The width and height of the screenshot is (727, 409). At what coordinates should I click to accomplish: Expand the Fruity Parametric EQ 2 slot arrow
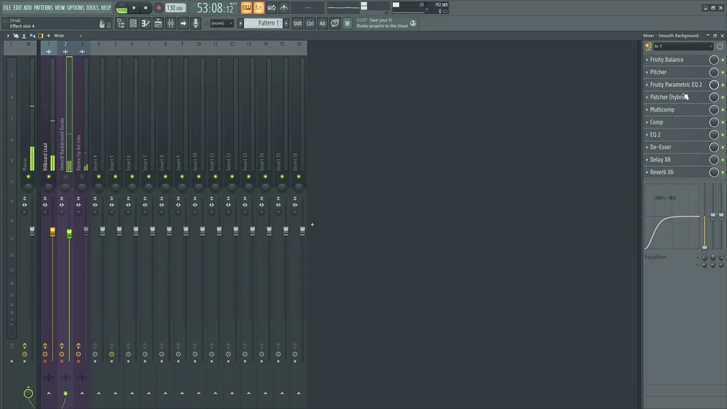647,85
